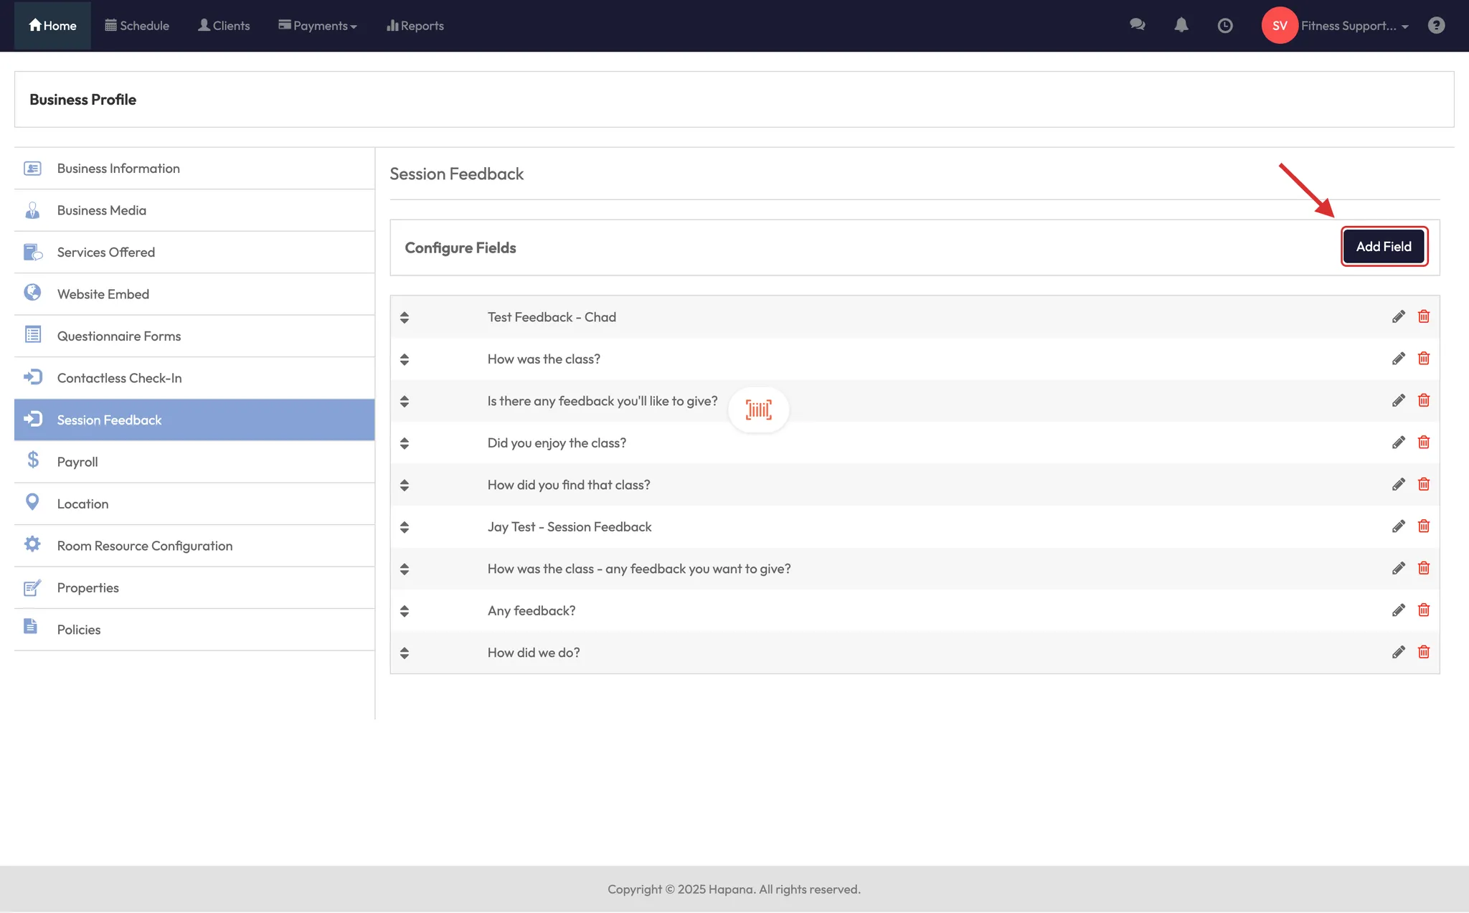Click the floating barcode scanner icon
This screenshot has width=1469, height=913.
coord(758,410)
